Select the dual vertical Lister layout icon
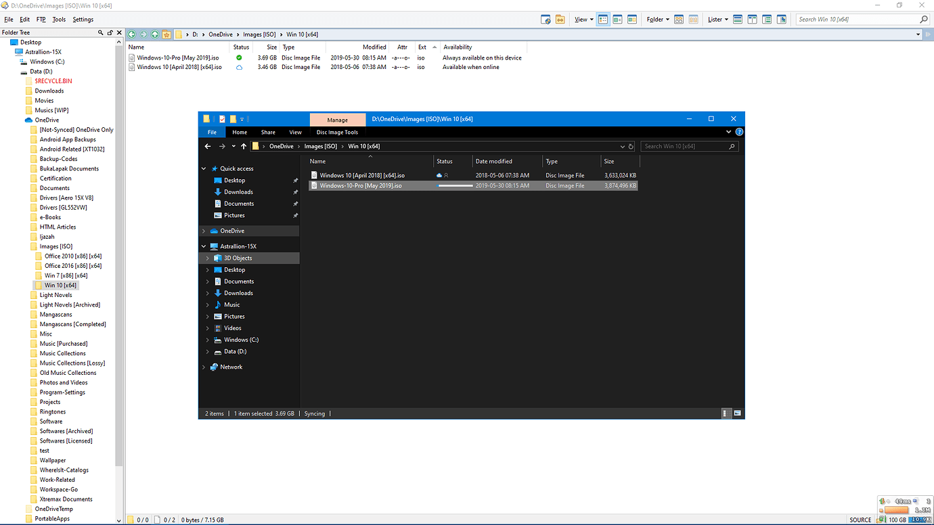 pyautogui.click(x=753, y=20)
